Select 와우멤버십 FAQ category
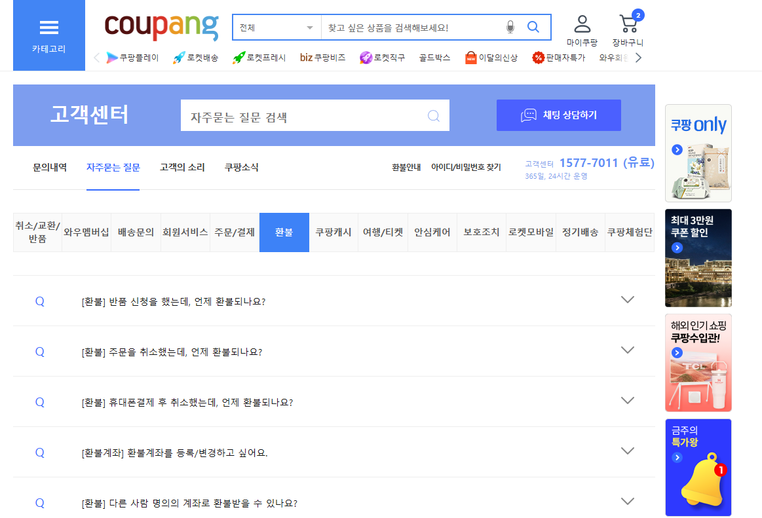 click(x=86, y=232)
